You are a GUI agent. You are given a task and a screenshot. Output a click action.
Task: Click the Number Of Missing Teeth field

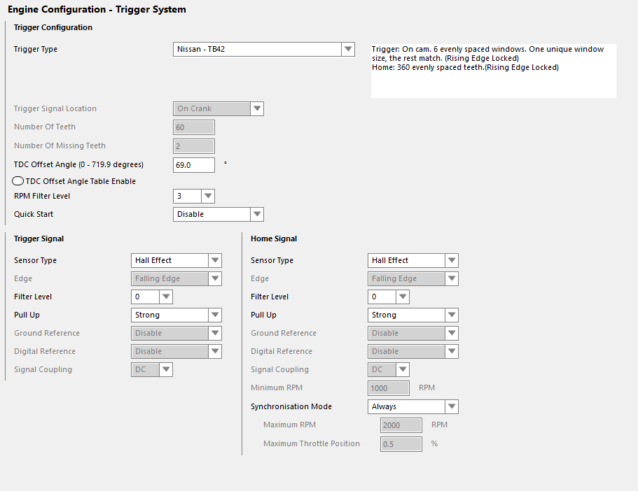pos(194,146)
